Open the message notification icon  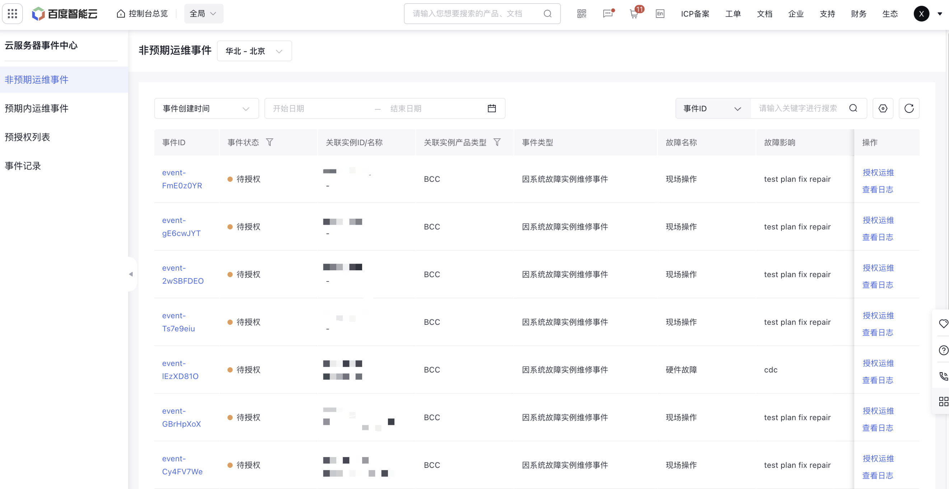tap(608, 14)
